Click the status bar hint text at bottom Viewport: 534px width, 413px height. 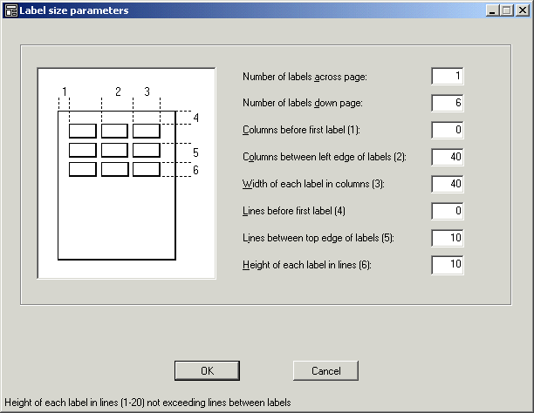coord(147,403)
